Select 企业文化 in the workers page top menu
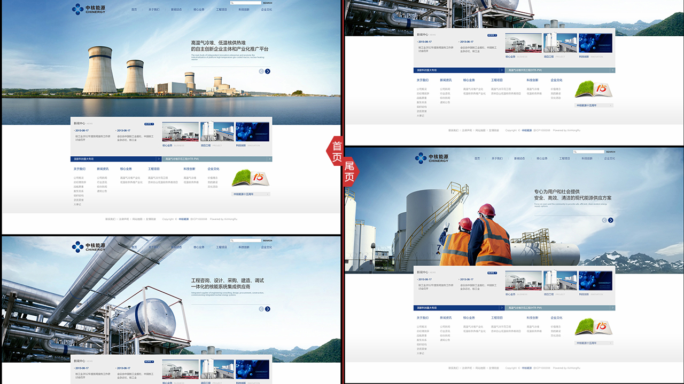The image size is (684, 384). pyautogui.click(x=610, y=158)
